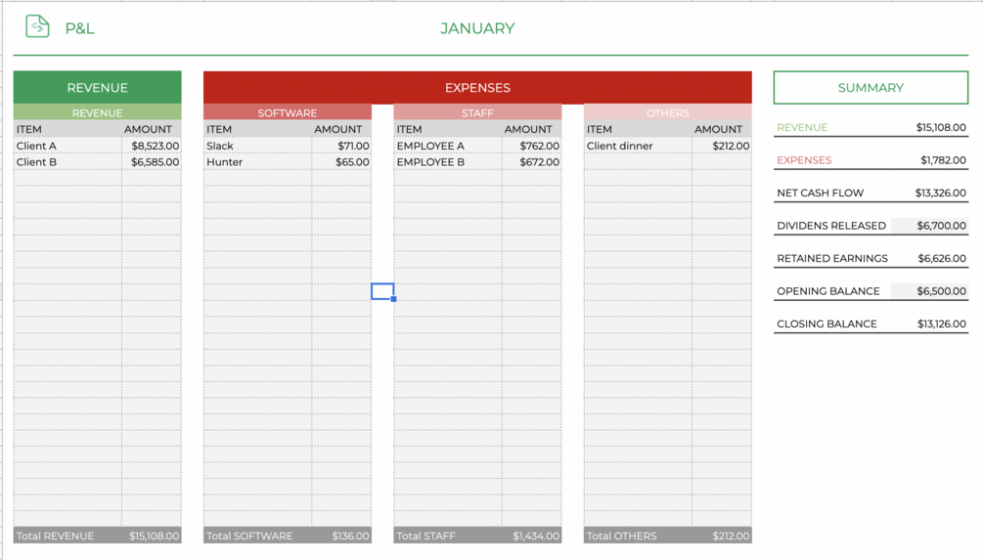Click the $762.00 staff amount

532,146
